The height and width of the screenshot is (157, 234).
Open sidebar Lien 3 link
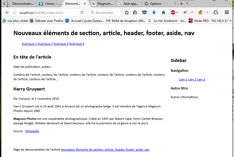pyautogui.click(x=201, y=79)
